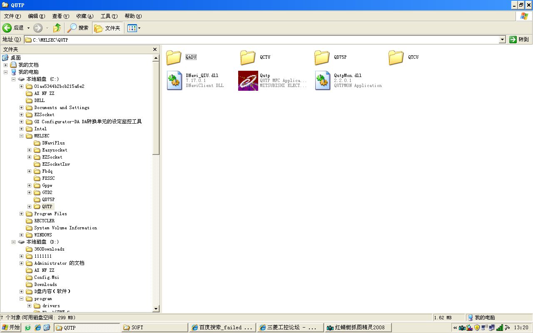Expand the Gppw folder node
Screen dimensions: 533x333
click(x=30, y=186)
